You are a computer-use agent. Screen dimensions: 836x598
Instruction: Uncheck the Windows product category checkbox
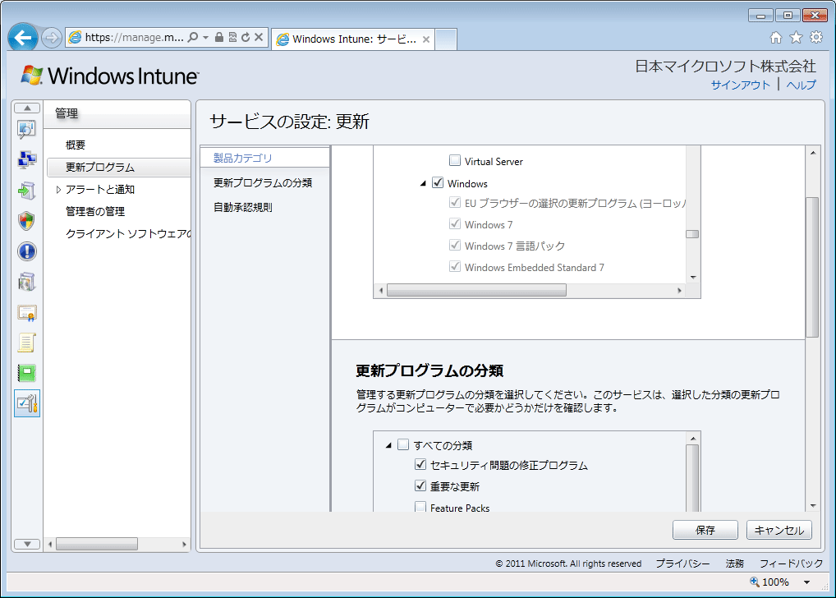pos(438,182)
